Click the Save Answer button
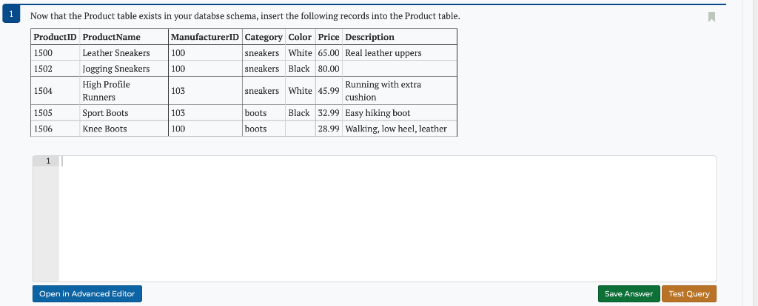This screenshot has width=758, height=306. pyautogui.click(x=628, y=294)
